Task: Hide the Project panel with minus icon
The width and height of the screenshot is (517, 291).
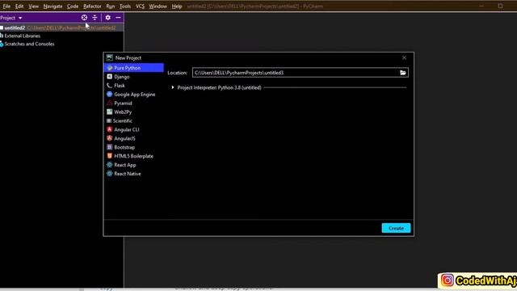Action: tap(119, 18)
